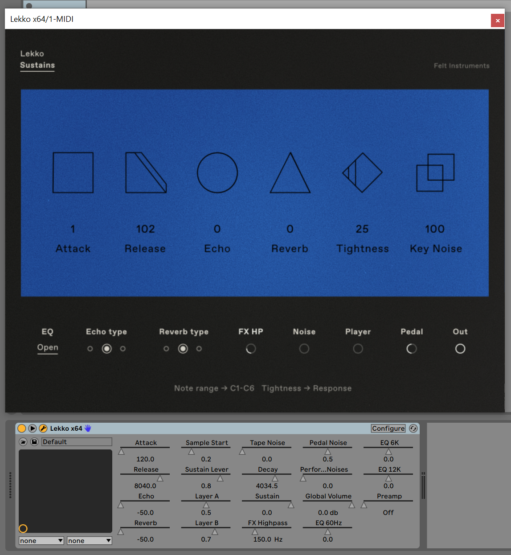
Task: Click the overlapping squares Key Noise icon
Action: click(435, 172)
